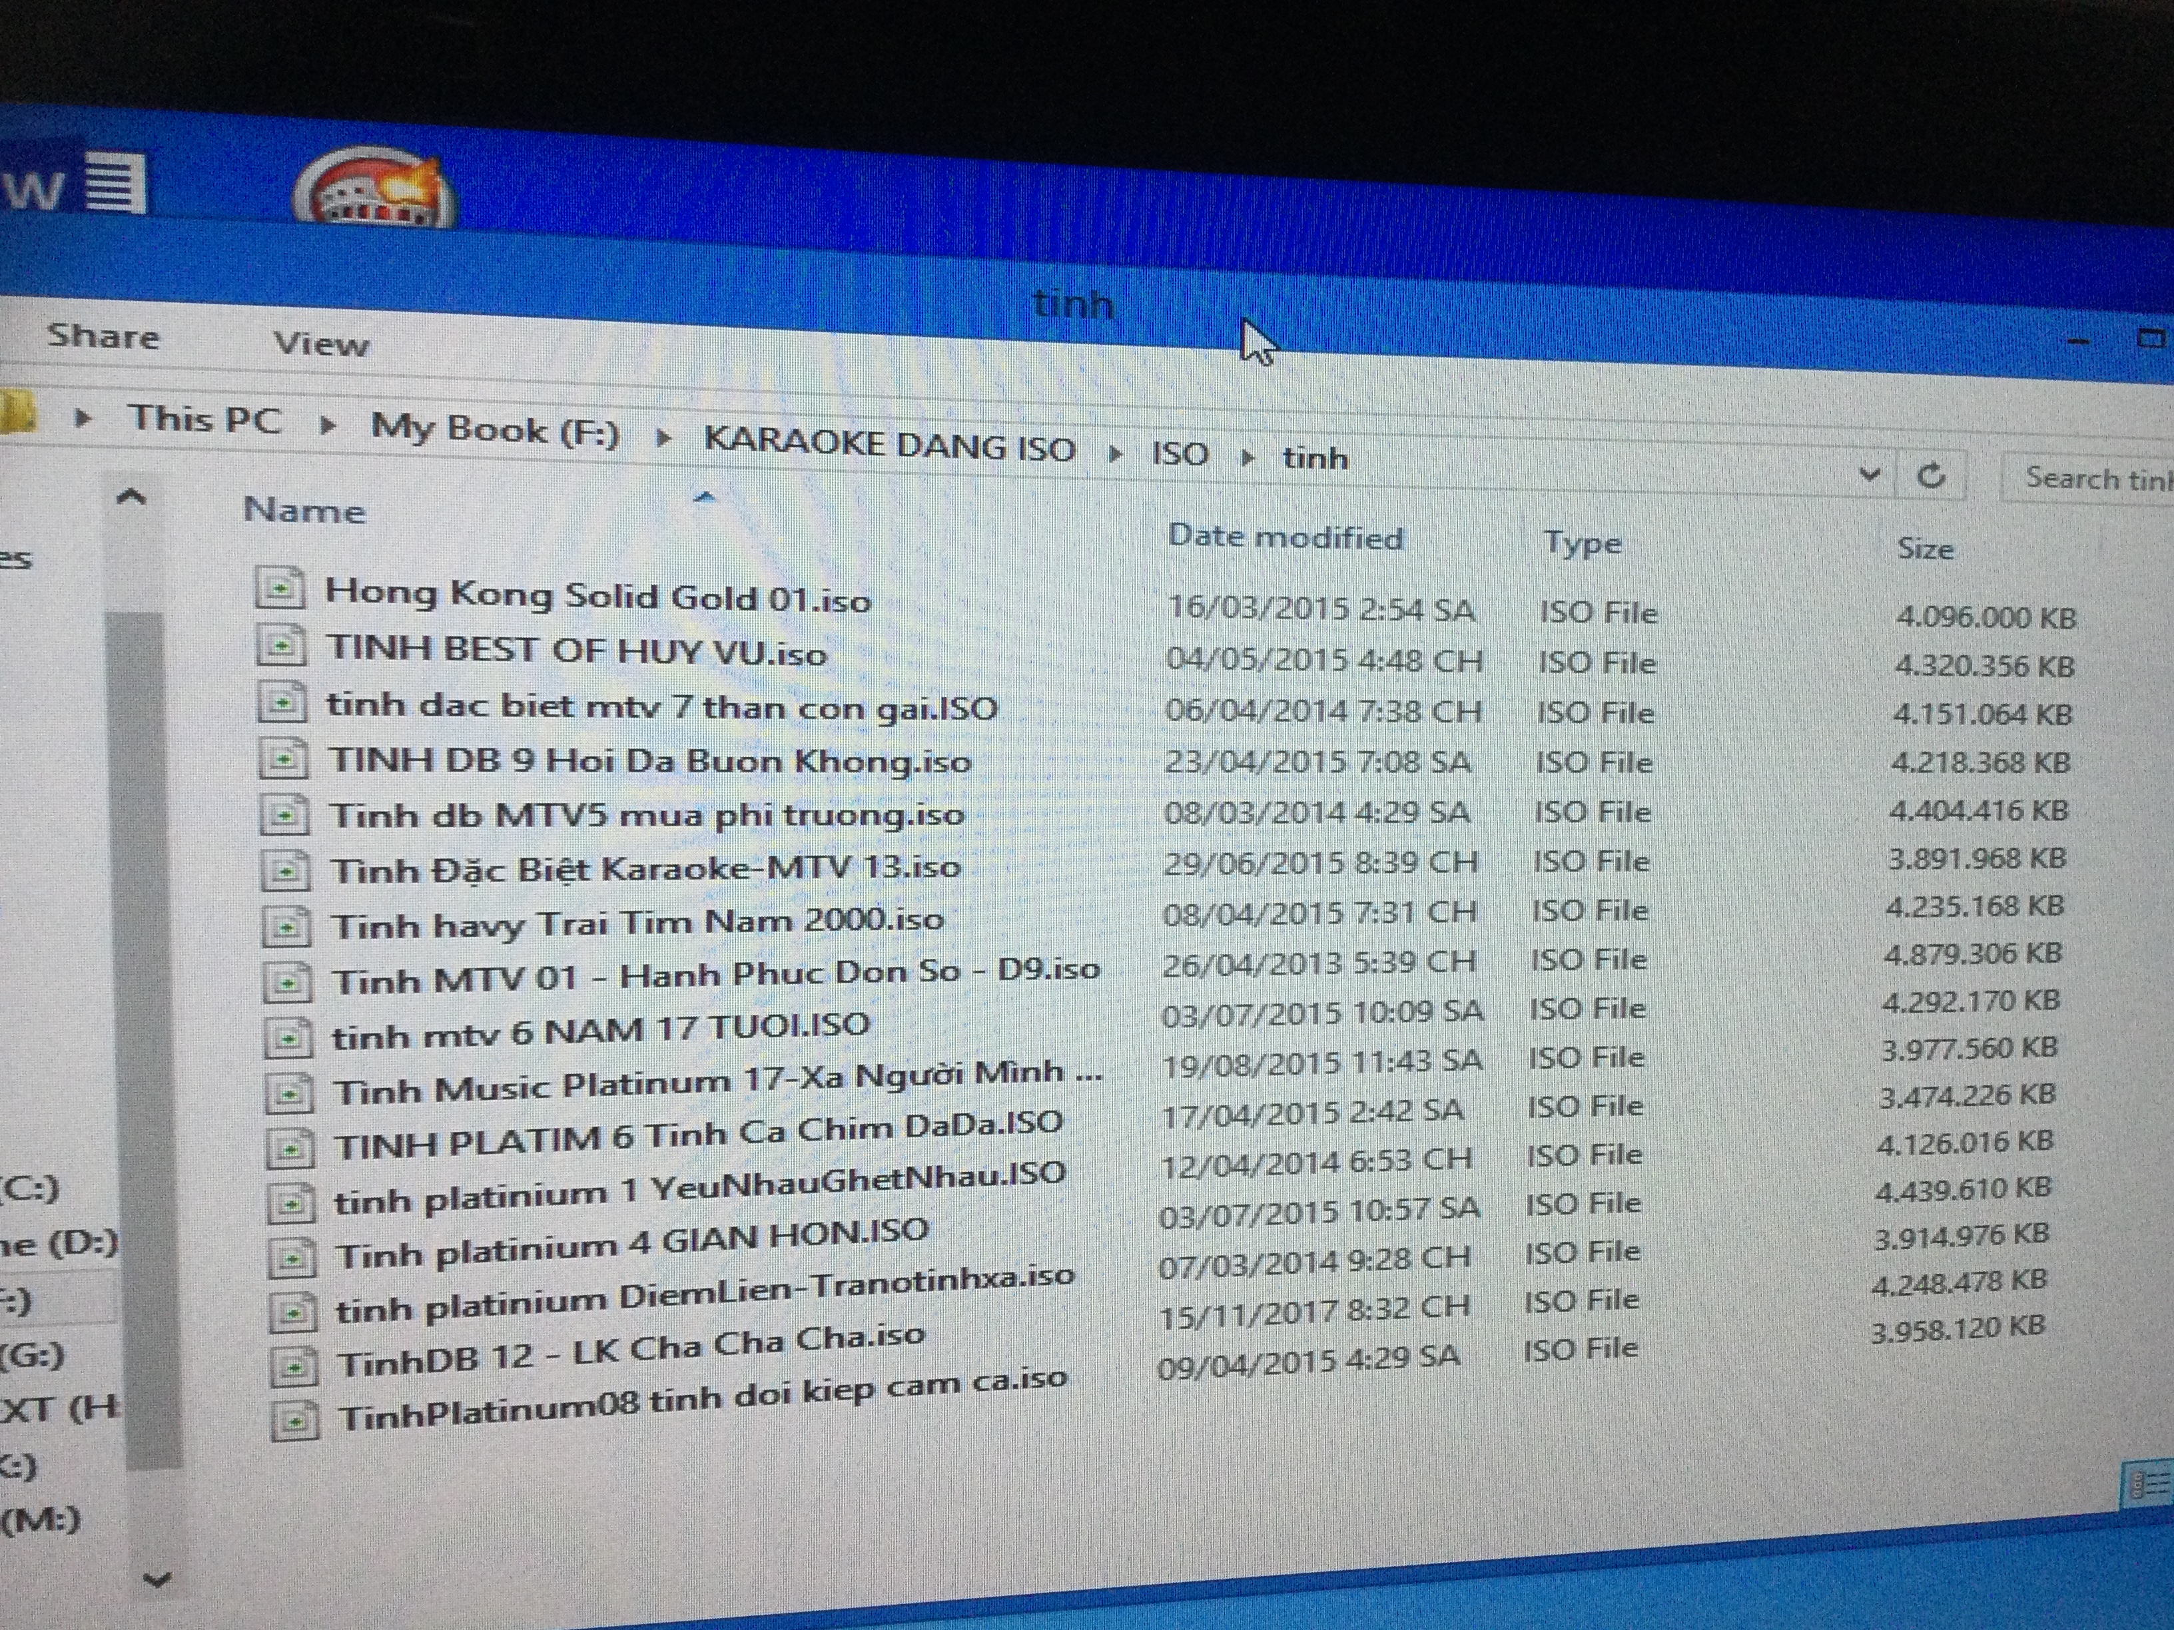Click icon of Tinh MTV 01 Hanh Phuc Don So
This screenshot has height=1630, width=2174.
click(288, 981)
